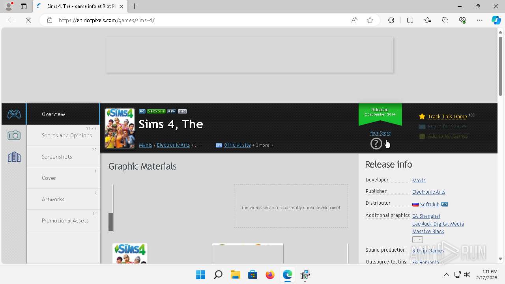
Task: Open Scores and Opinions tab
Action: coord(63,135)
